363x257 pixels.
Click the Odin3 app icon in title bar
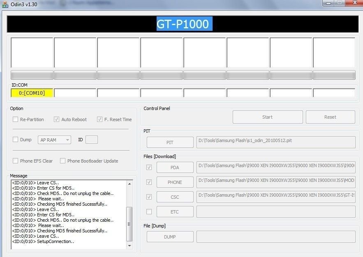(5, 5)
